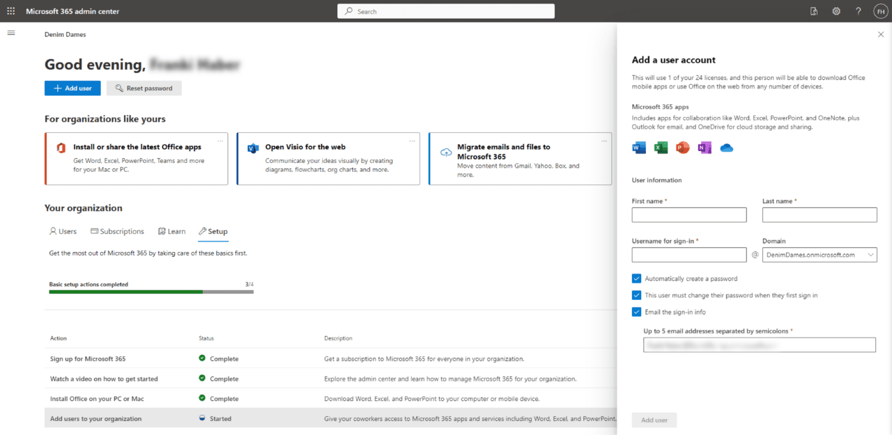The width and height of the screenshot is (892, 435).
Task: Click the PowerPoint icon
Action: [682, 147]
